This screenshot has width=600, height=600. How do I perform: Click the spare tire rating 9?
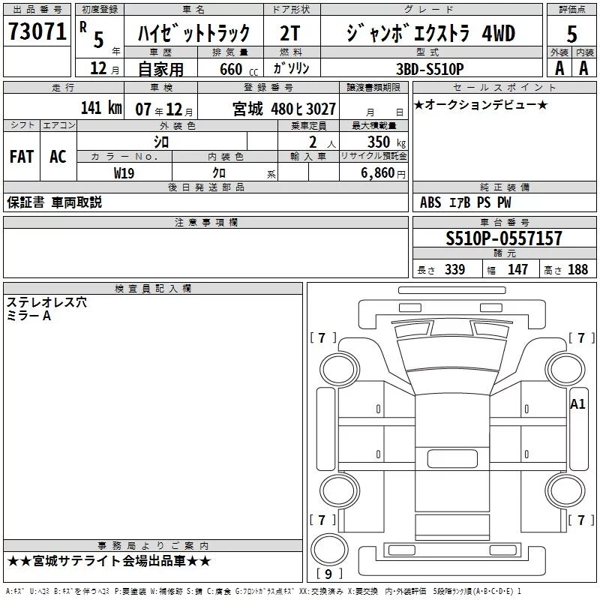pyautogui.click(x=328, y=574)
